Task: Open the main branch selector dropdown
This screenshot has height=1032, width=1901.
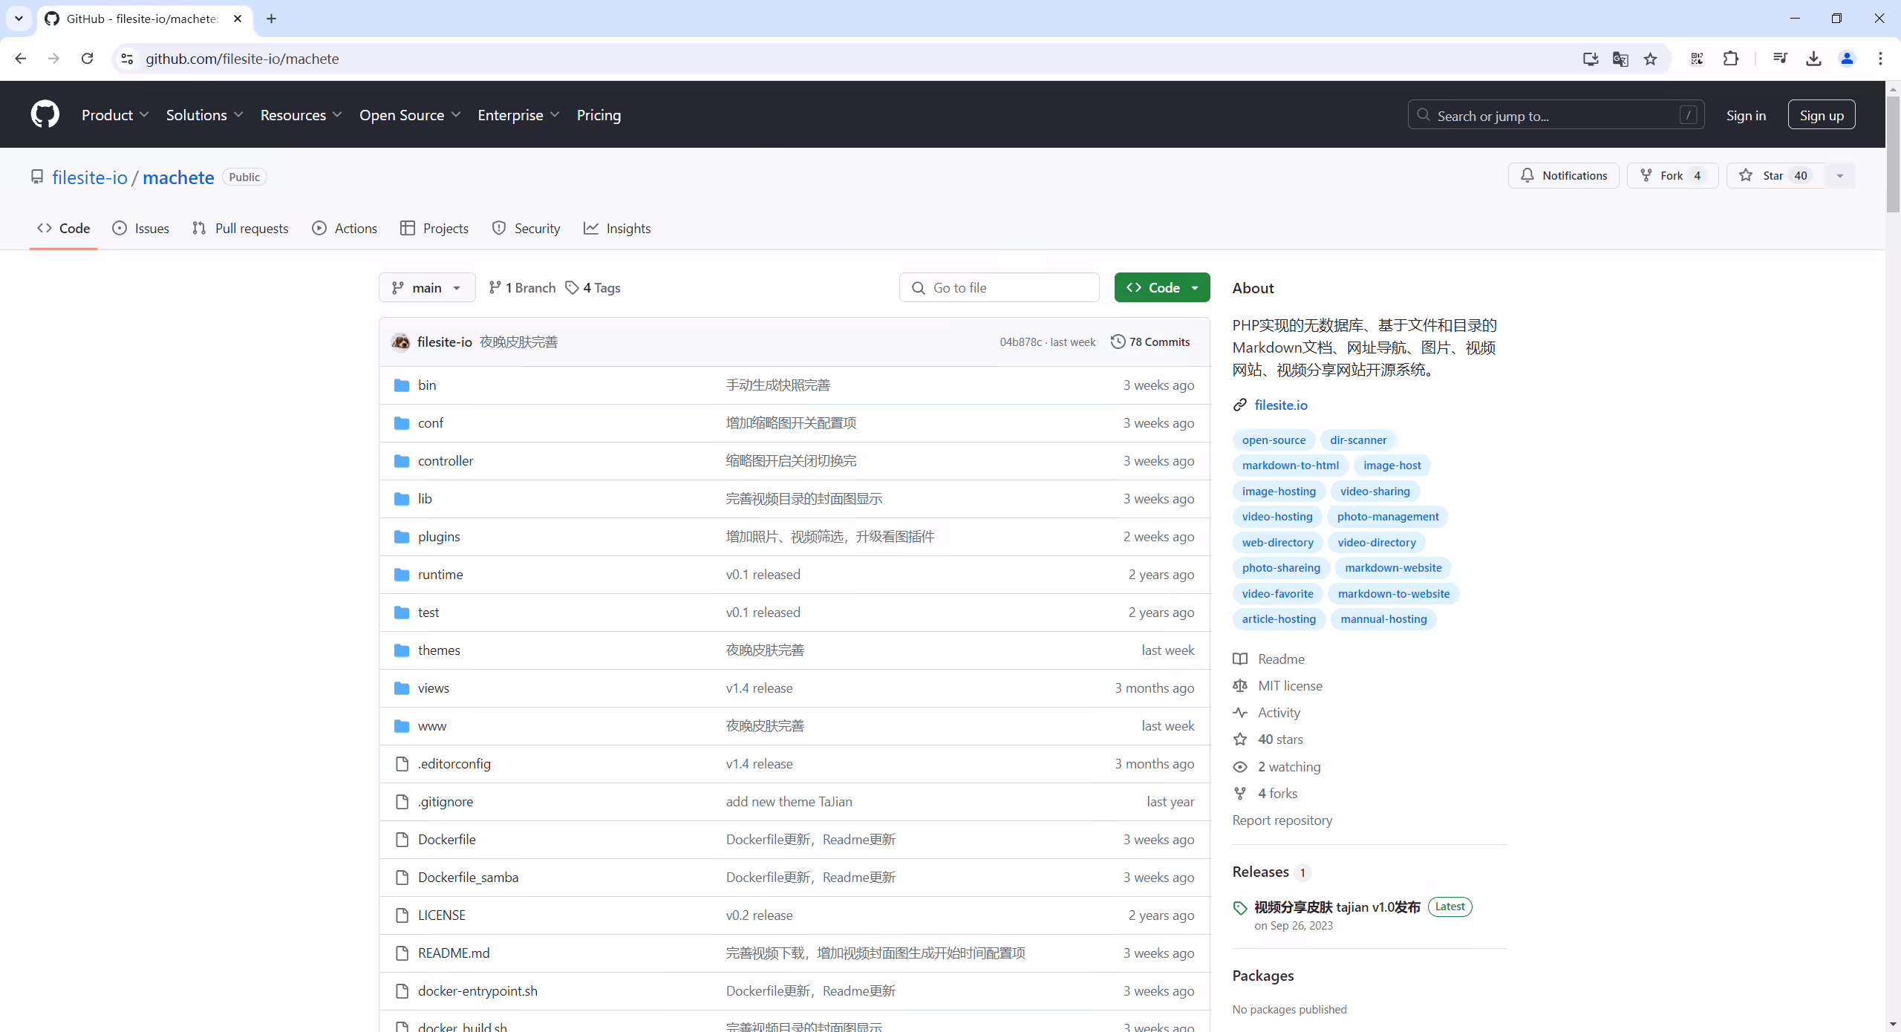Action: pyautogui.click(x=427, y=287)
